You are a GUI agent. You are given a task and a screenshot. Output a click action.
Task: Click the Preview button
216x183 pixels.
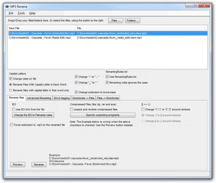pos(18,165)
